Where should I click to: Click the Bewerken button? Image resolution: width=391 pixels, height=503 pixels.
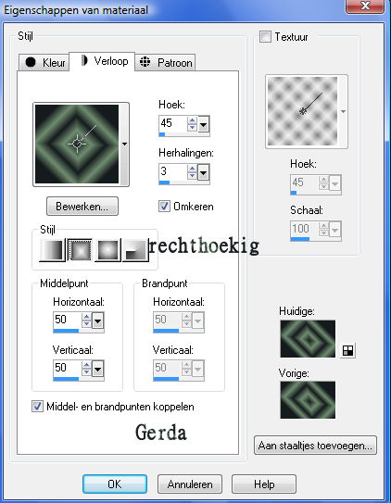(82, 207)
